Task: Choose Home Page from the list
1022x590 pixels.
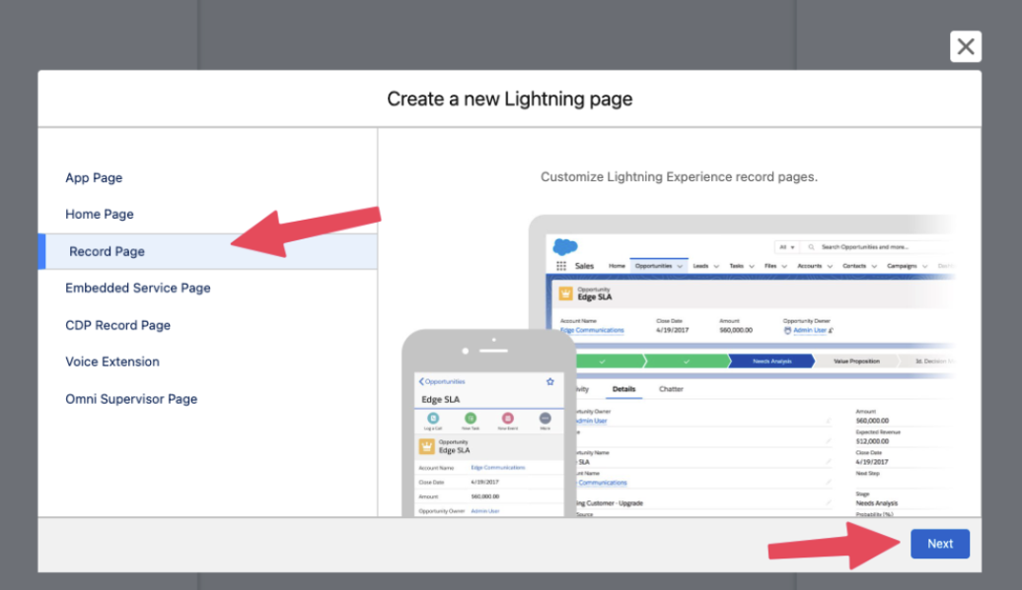Action: [99, 214]
